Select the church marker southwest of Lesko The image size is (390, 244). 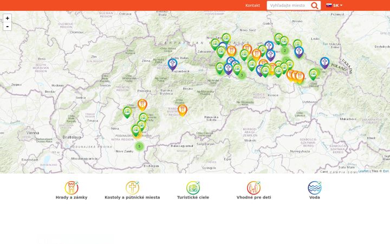coord(298,52)
